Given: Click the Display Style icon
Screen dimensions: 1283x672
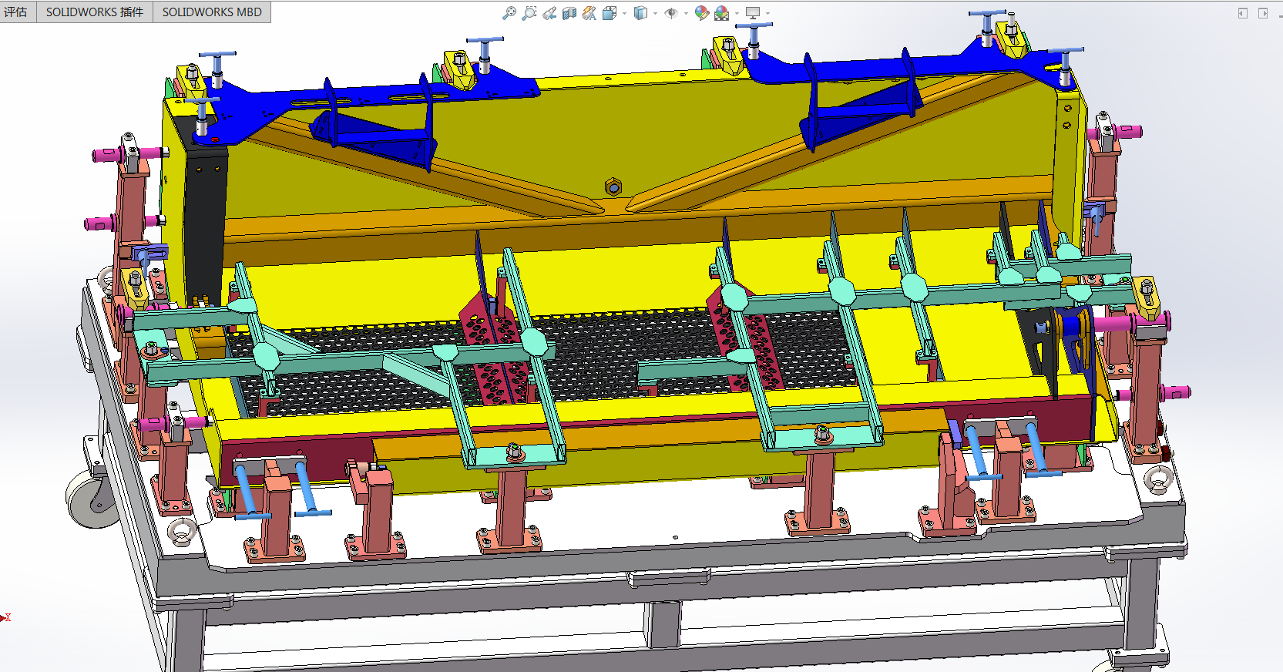Looking at the screenshot, I should [640, 13].
